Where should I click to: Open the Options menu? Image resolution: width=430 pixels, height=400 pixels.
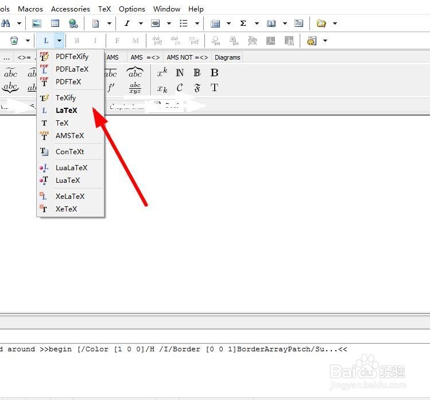pyautogui.click(x=132, y=9)
